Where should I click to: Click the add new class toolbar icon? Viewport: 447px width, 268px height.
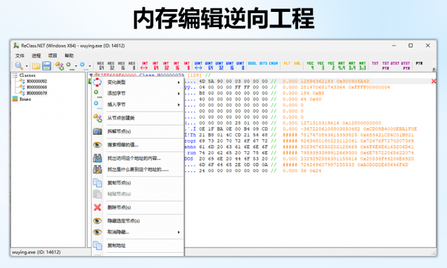[x=60, y=66]
